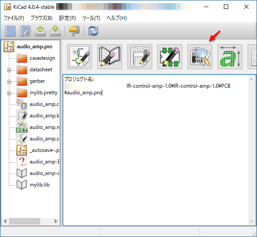Image resolution: width=257 pixels, height=237 pixels.
Task: Expand the gerber folder node
Action: (9, 82)
